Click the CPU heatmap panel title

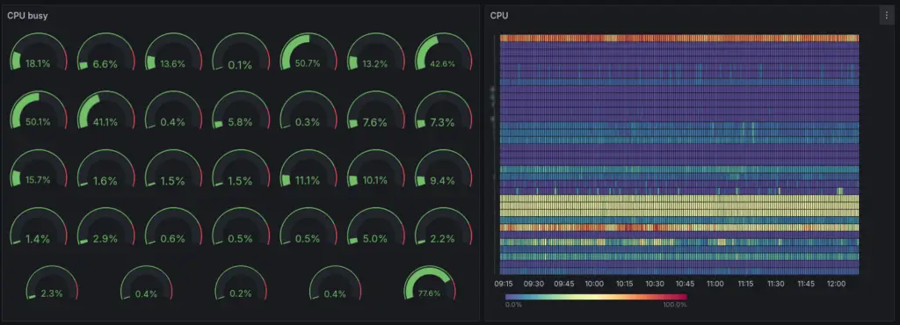pyautogui.click(x=499, y=16)
